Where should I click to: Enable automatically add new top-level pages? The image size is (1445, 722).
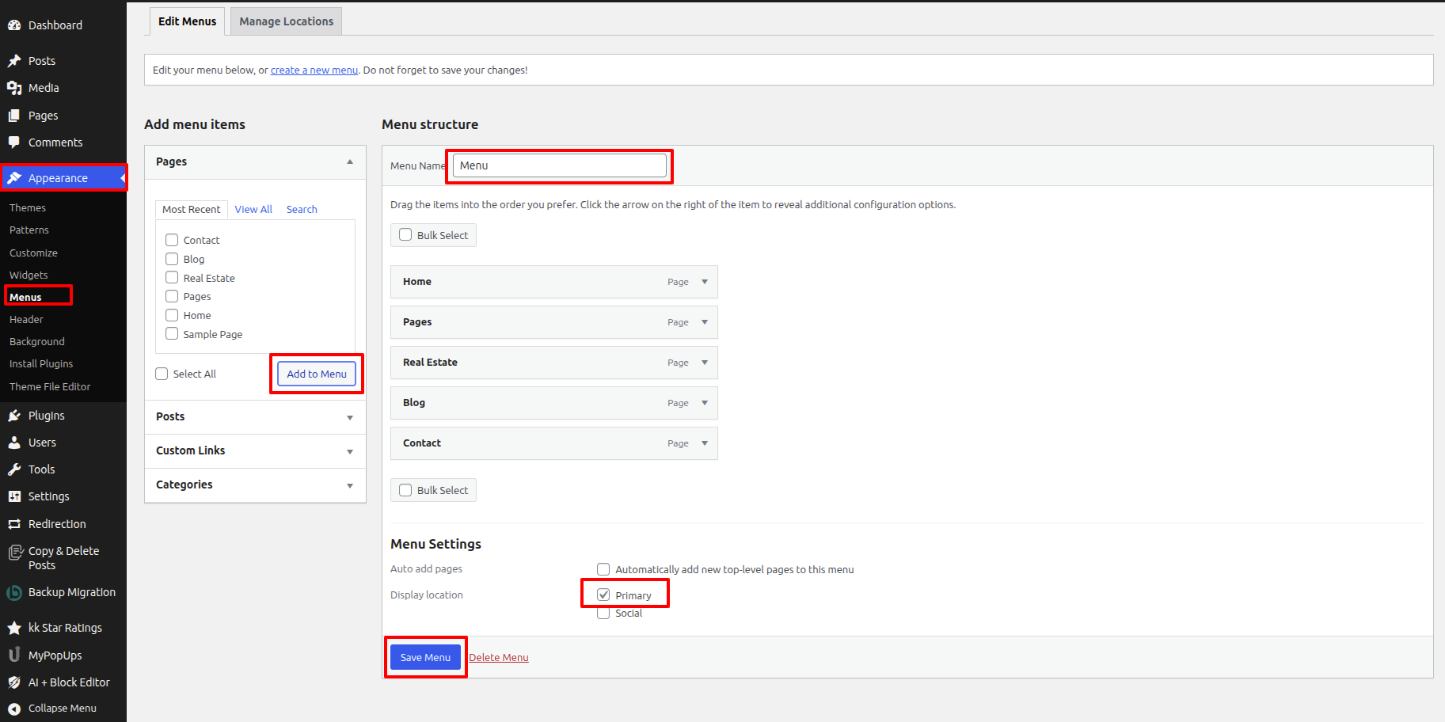(x=603, y=569)
